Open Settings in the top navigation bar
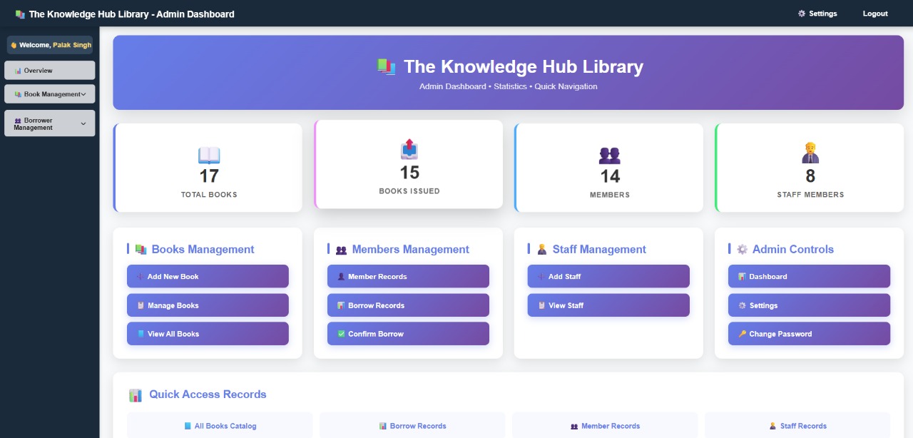Screen dimensions: 913x438 pos(817,14)
